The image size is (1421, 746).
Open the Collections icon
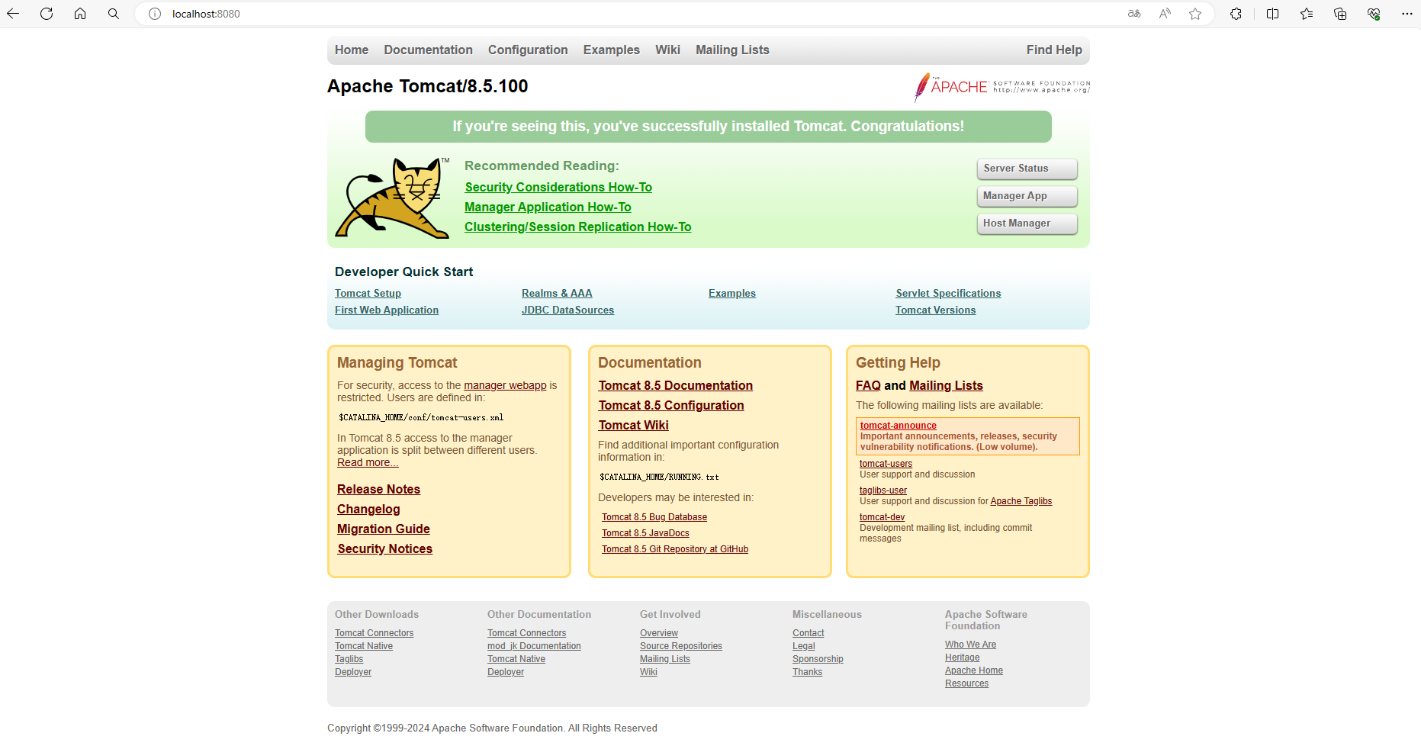1340,14
